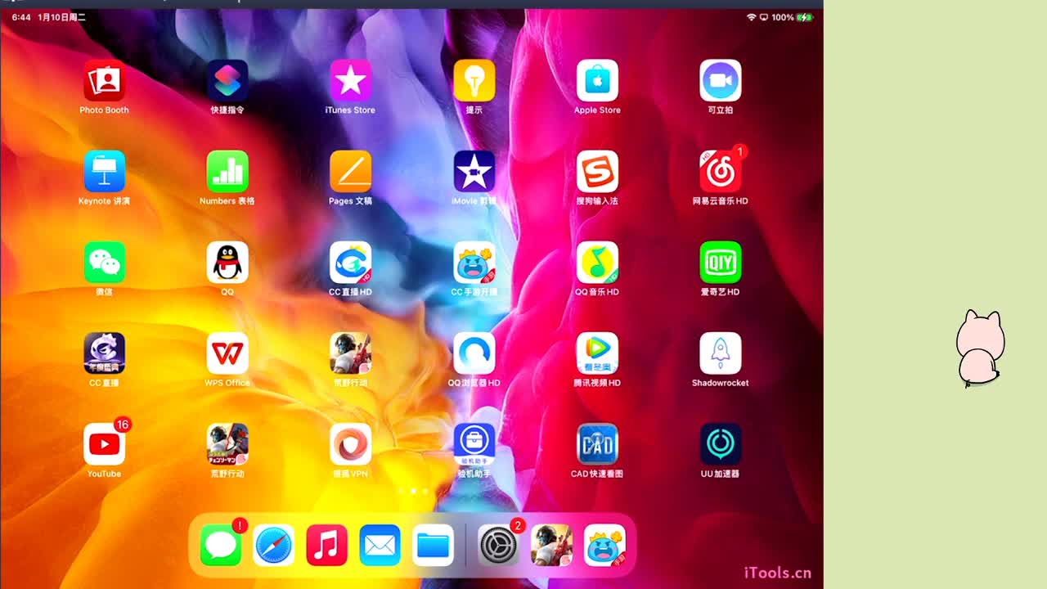Launch the Apple Store app
1047x589 pixels.
597,80
